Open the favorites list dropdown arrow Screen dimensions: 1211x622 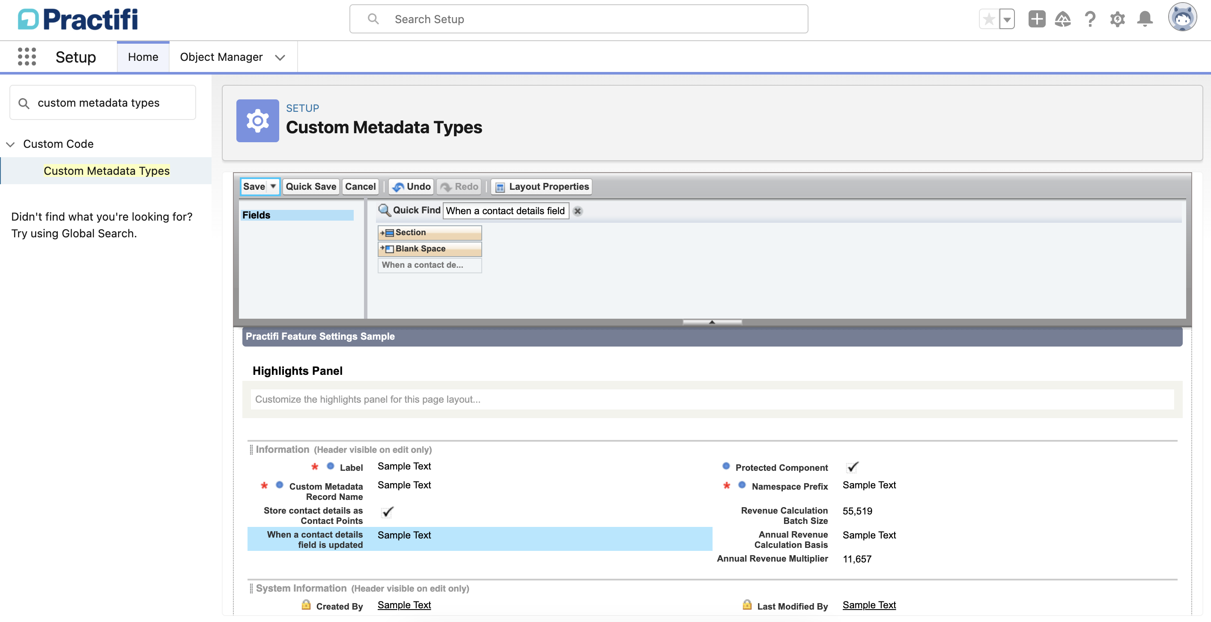[x=1006, y=19]
